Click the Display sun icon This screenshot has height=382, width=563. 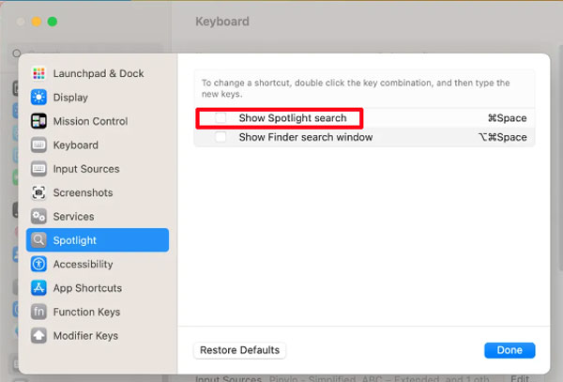[38, 97]
